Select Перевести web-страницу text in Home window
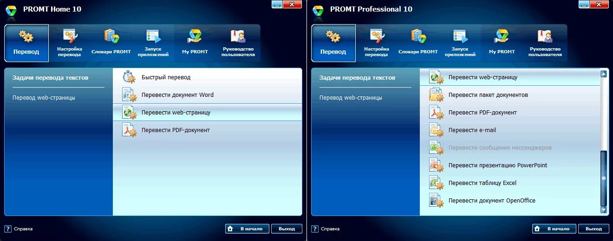 point(176,113)
